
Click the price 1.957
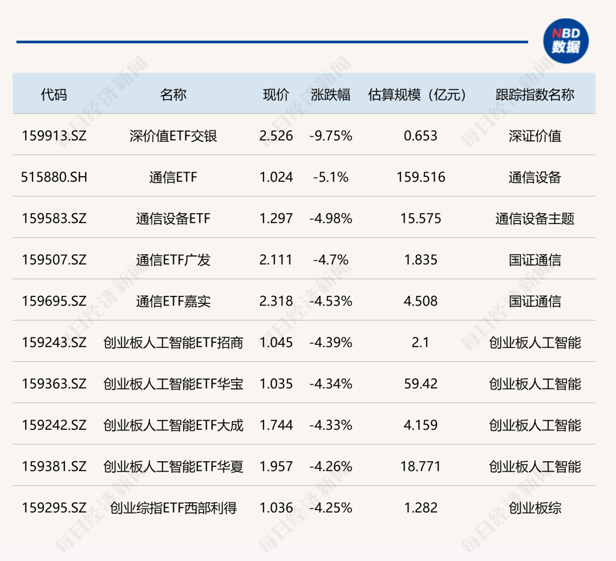click(276, 466)
